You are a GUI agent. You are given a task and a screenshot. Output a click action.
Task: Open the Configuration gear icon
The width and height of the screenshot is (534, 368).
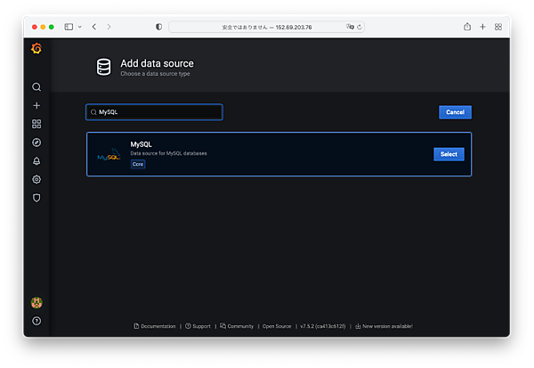coord(36,179)
